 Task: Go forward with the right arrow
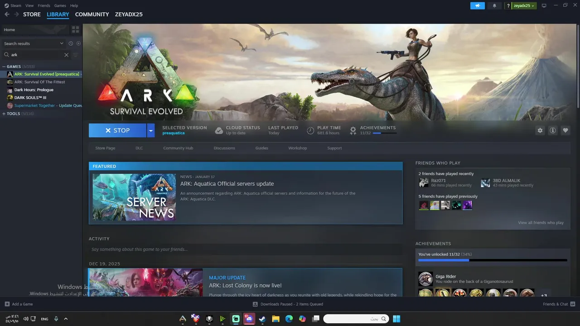point(16,14)
